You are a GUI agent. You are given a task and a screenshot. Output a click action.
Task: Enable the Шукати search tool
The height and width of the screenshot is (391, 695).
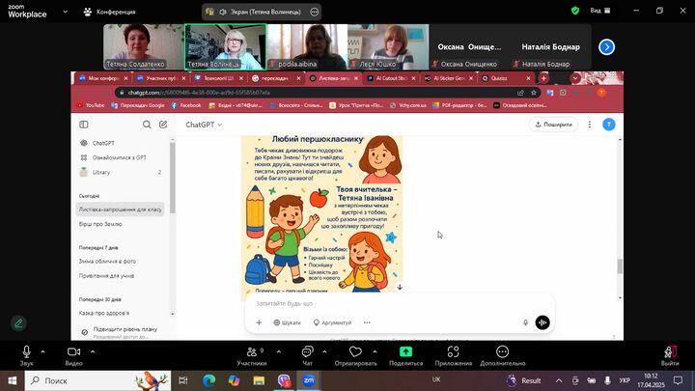[287, 322]
